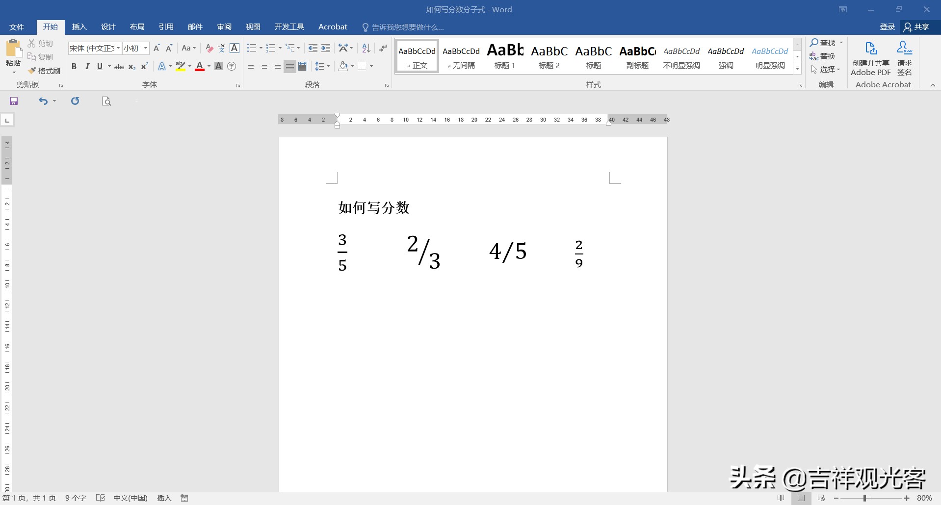Open the 文件 menu
The height and width of the screenshot is (505, 941).
[x=16, y=26]
